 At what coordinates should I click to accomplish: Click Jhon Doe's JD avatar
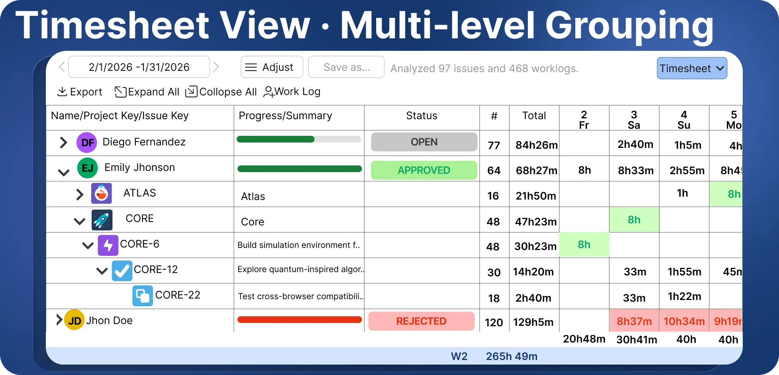tap(75, 320)
